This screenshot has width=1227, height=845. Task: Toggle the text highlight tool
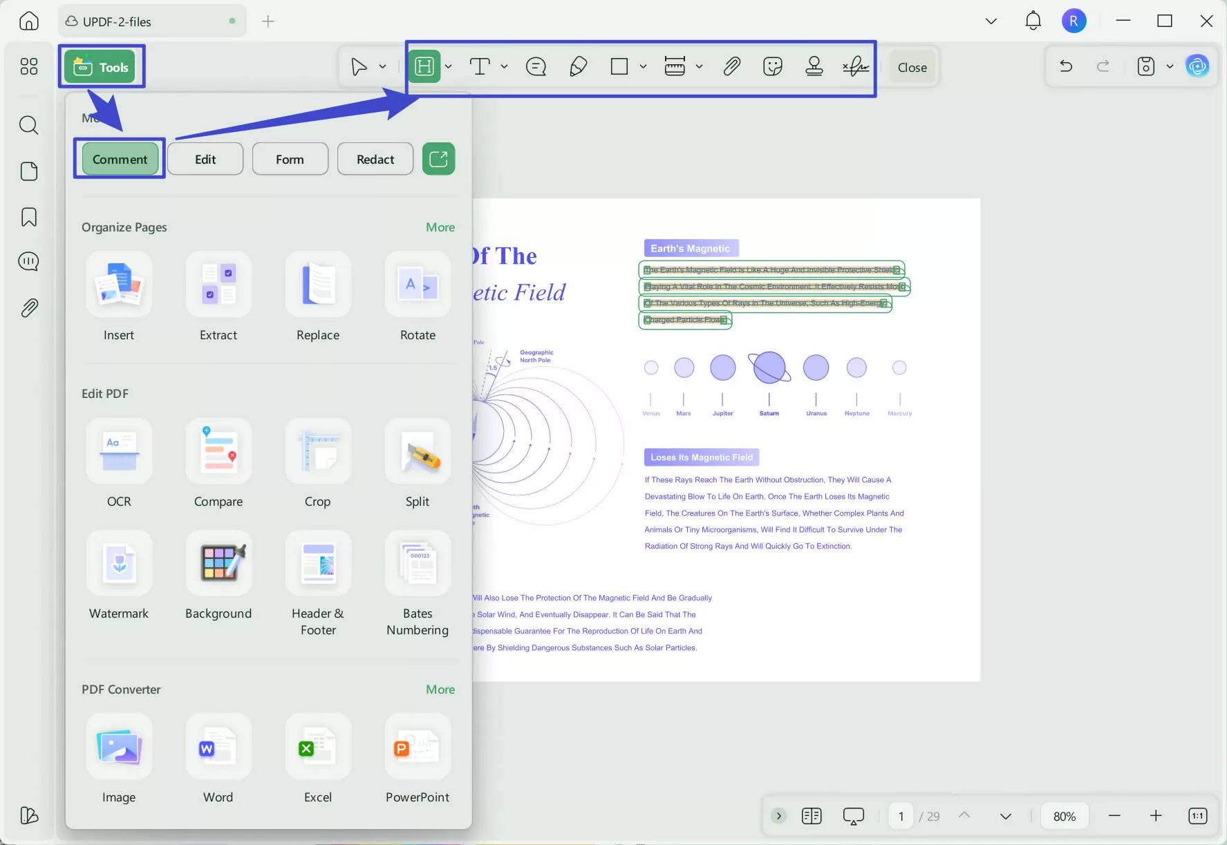(424, 67)
